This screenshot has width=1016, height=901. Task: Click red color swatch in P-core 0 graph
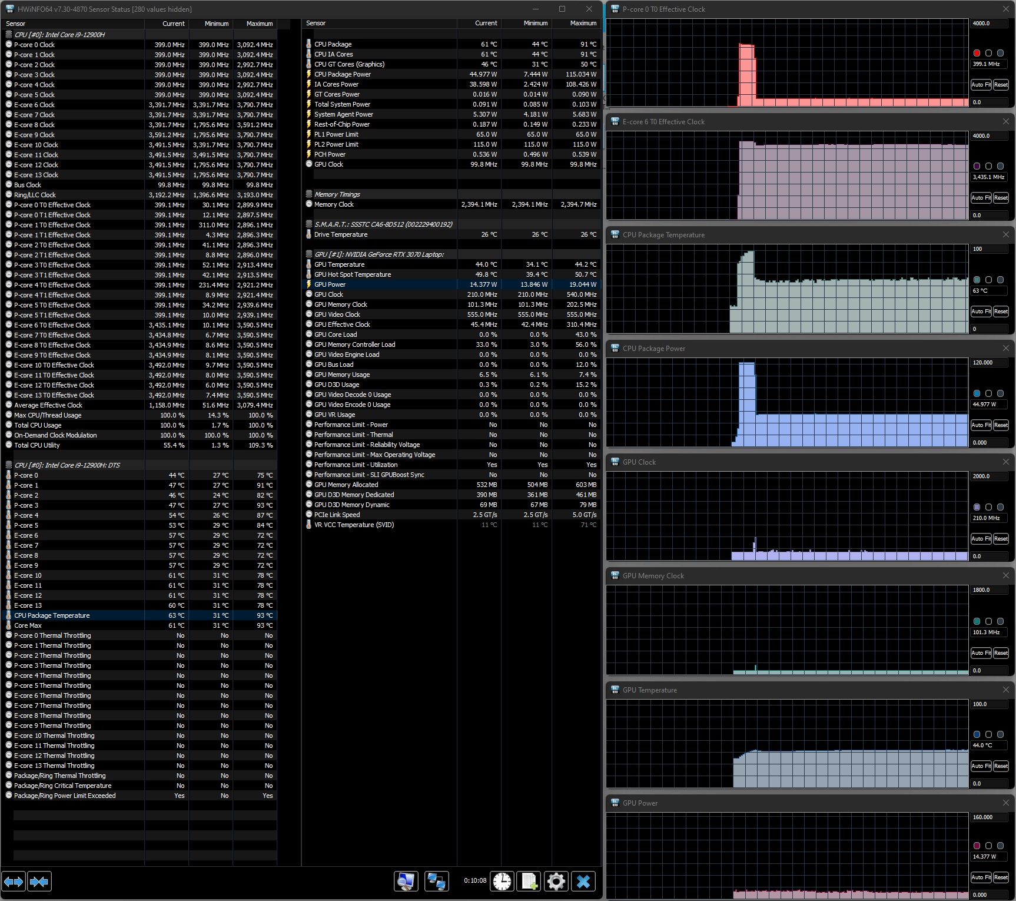point(977,53)
